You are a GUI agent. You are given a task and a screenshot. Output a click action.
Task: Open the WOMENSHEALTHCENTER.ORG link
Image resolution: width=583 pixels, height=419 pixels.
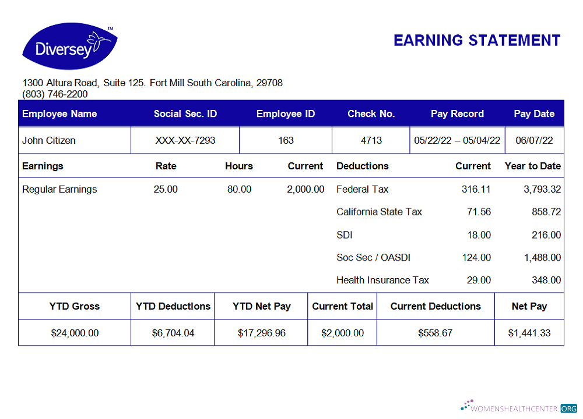516,409
